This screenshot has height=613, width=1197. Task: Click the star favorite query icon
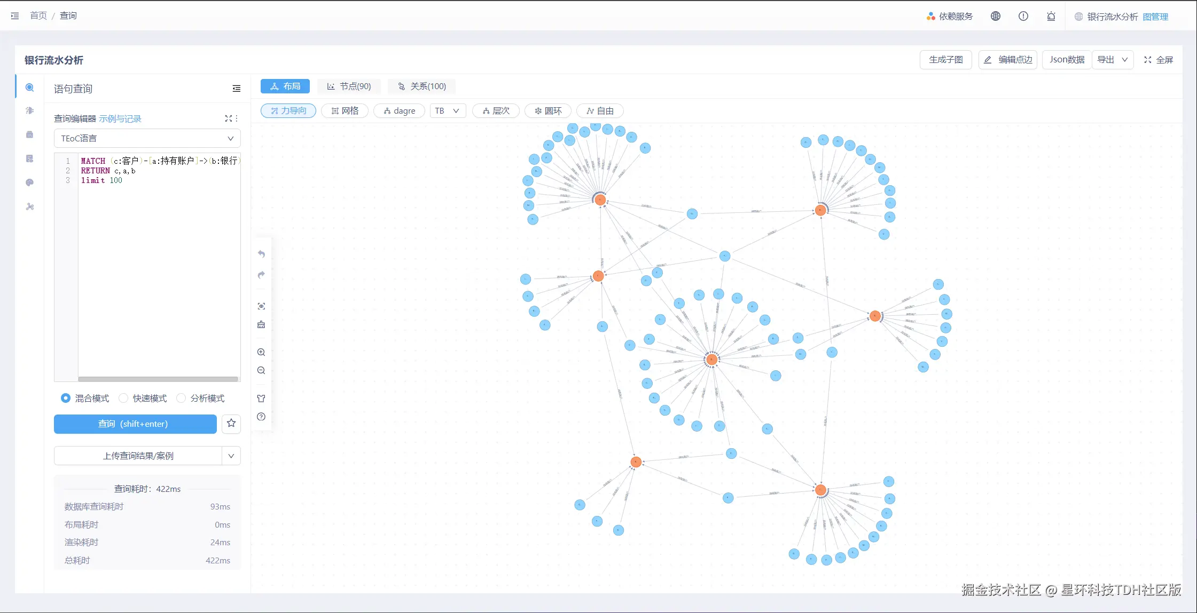(231, 423)
